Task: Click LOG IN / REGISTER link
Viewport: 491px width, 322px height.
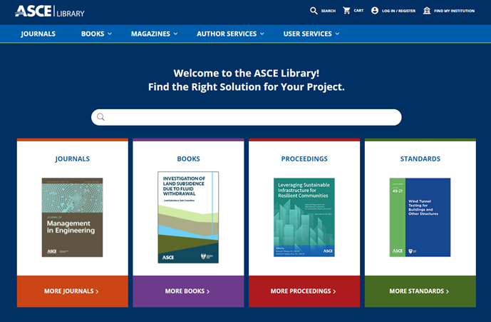Action: pyautogui.click(x=398, y=11)
